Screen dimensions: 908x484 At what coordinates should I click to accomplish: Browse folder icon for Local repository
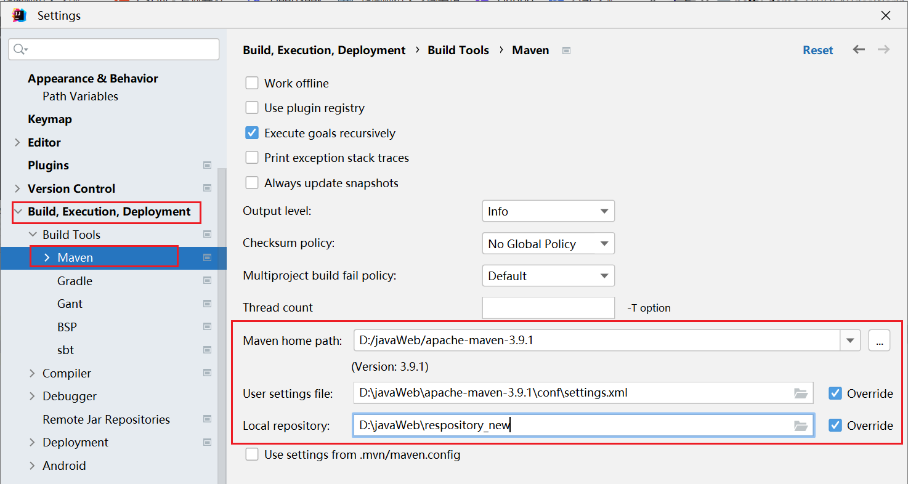[x=800, y=426]
